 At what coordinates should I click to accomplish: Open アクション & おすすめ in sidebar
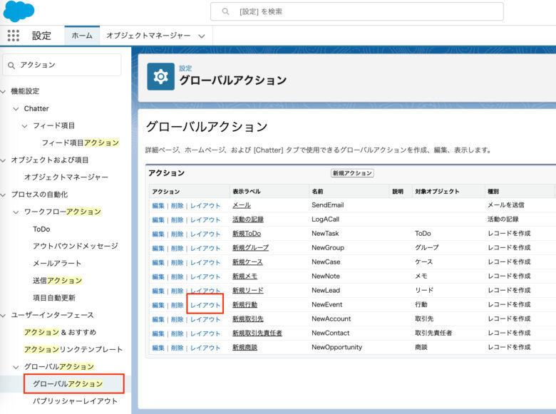[61, 332]
